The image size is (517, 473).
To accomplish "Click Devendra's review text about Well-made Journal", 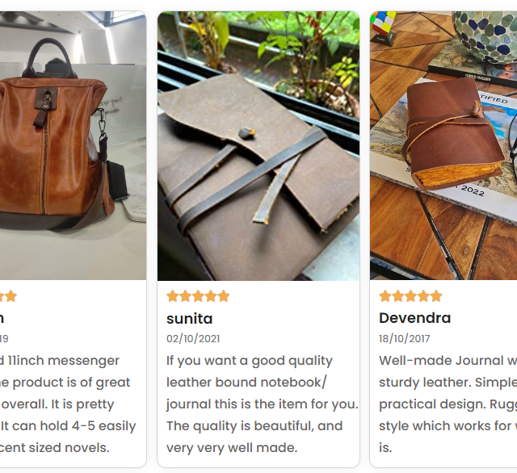I will click(x=448, y=404).
